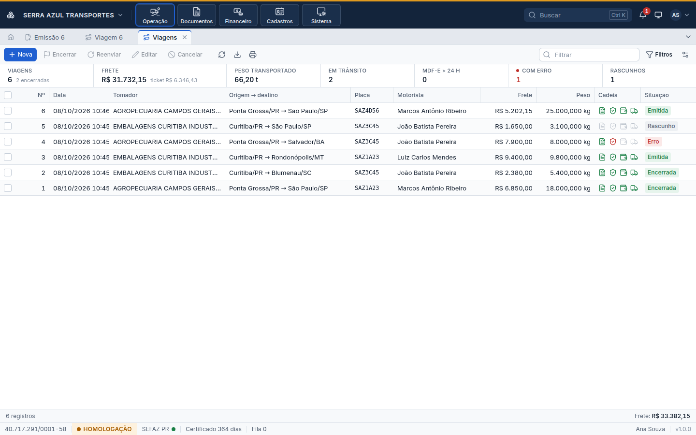696x435 pixels.
Task: Click the greyed document icon in row 5
Action: click(x=602, y=126)
